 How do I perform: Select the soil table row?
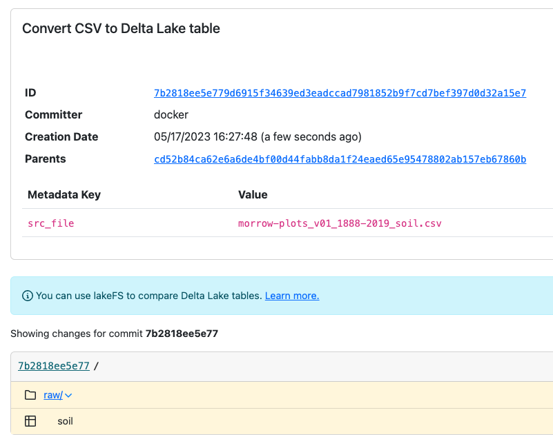click(x=282, y=421)
